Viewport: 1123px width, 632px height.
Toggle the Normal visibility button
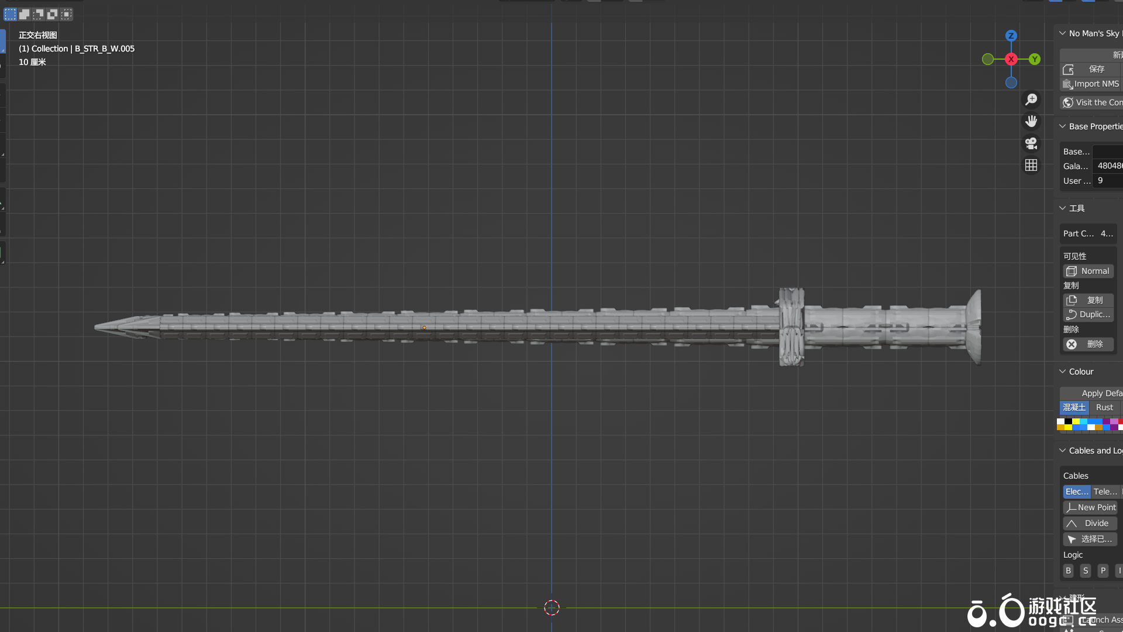pyautogui.click(x=1088, y=271)
